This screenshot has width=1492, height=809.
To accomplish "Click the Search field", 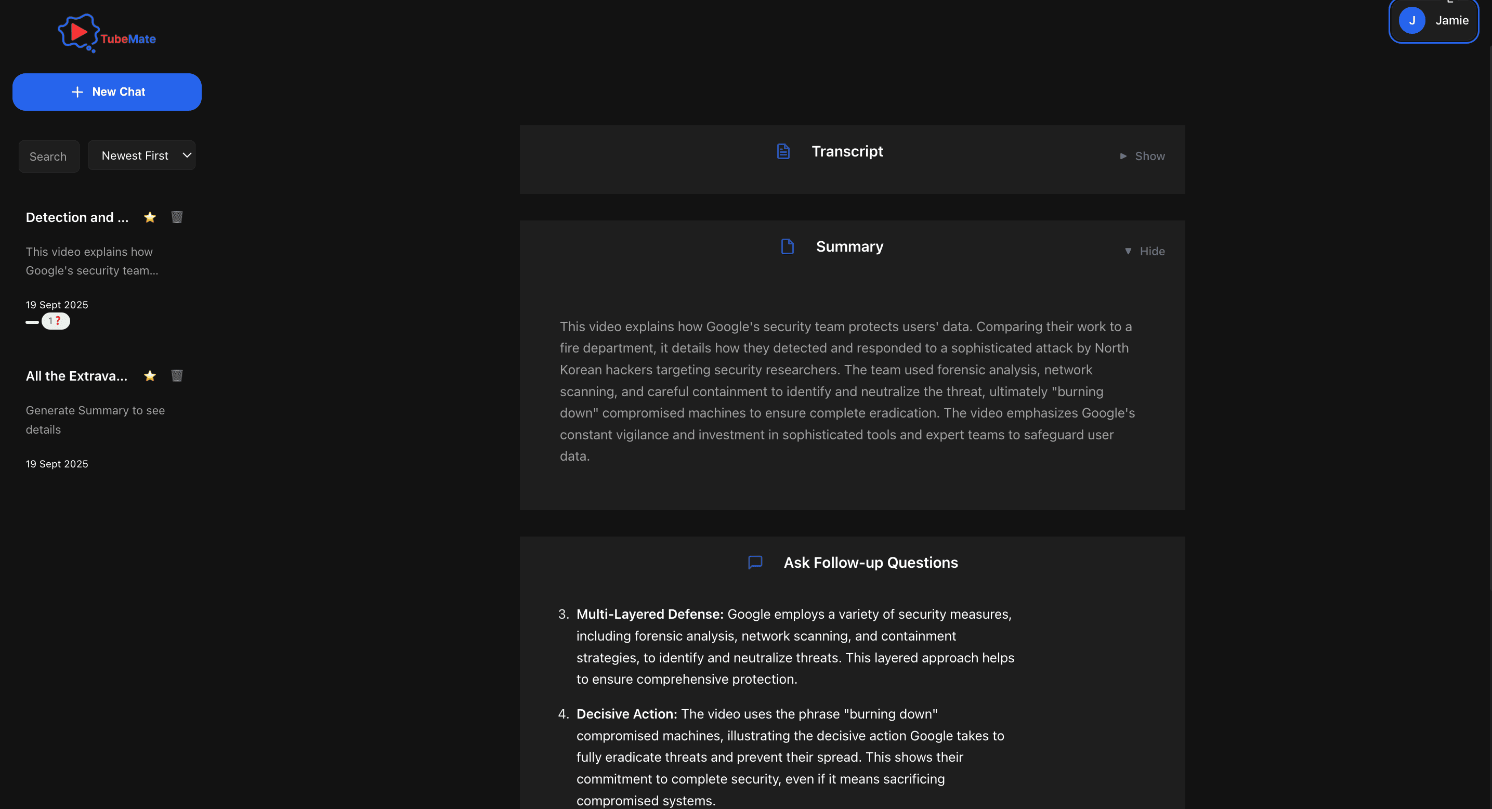I will pos(48,156).
